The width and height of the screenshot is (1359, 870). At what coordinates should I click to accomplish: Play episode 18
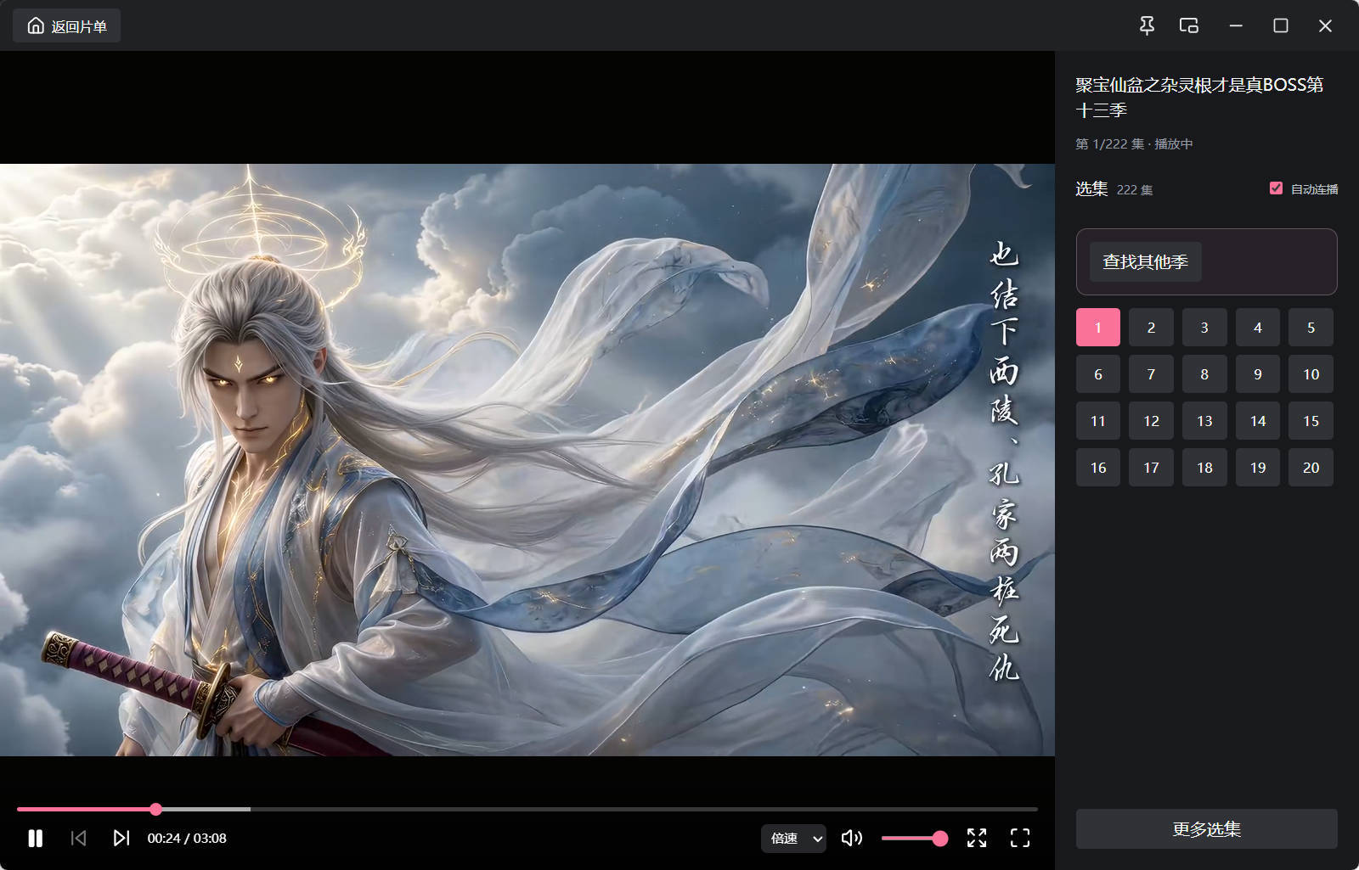point(1204,468)
